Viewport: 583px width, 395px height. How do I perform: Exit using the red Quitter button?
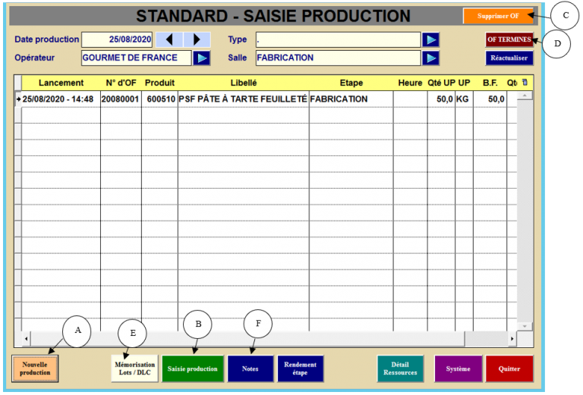pos(509,368)
